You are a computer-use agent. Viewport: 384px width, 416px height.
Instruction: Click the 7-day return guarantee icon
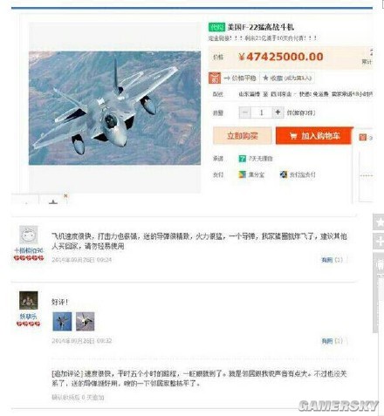[243, 159]
